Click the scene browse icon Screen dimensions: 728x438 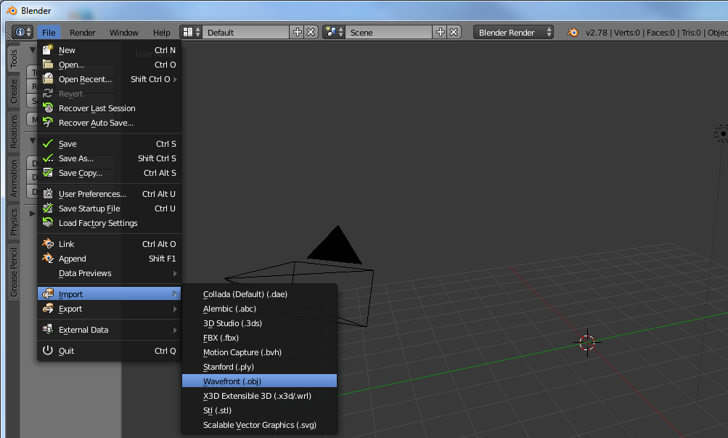click(x=334, y=33)
